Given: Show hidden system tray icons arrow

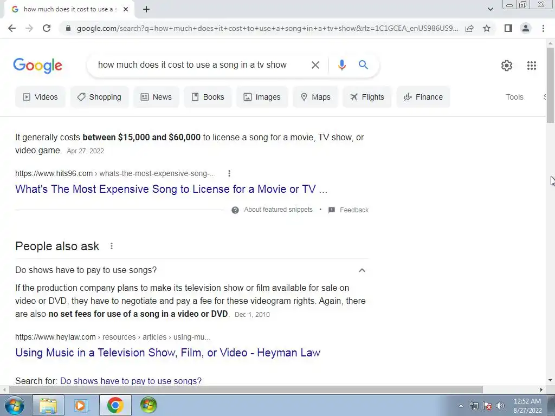Looking at the screenshot, I should (461, 406).
